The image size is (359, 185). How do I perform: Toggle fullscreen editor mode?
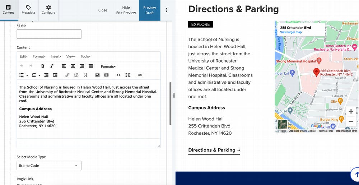pos(127,75)
